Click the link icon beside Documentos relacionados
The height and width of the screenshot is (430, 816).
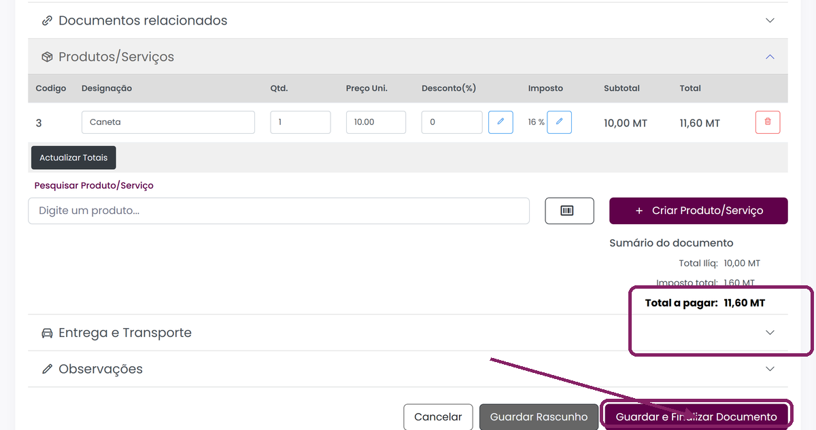[x=47, y=20]
